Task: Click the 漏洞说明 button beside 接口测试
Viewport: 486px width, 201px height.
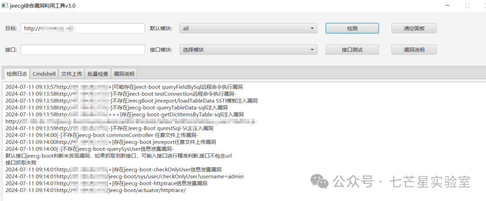Action: [x=414, y=49]
